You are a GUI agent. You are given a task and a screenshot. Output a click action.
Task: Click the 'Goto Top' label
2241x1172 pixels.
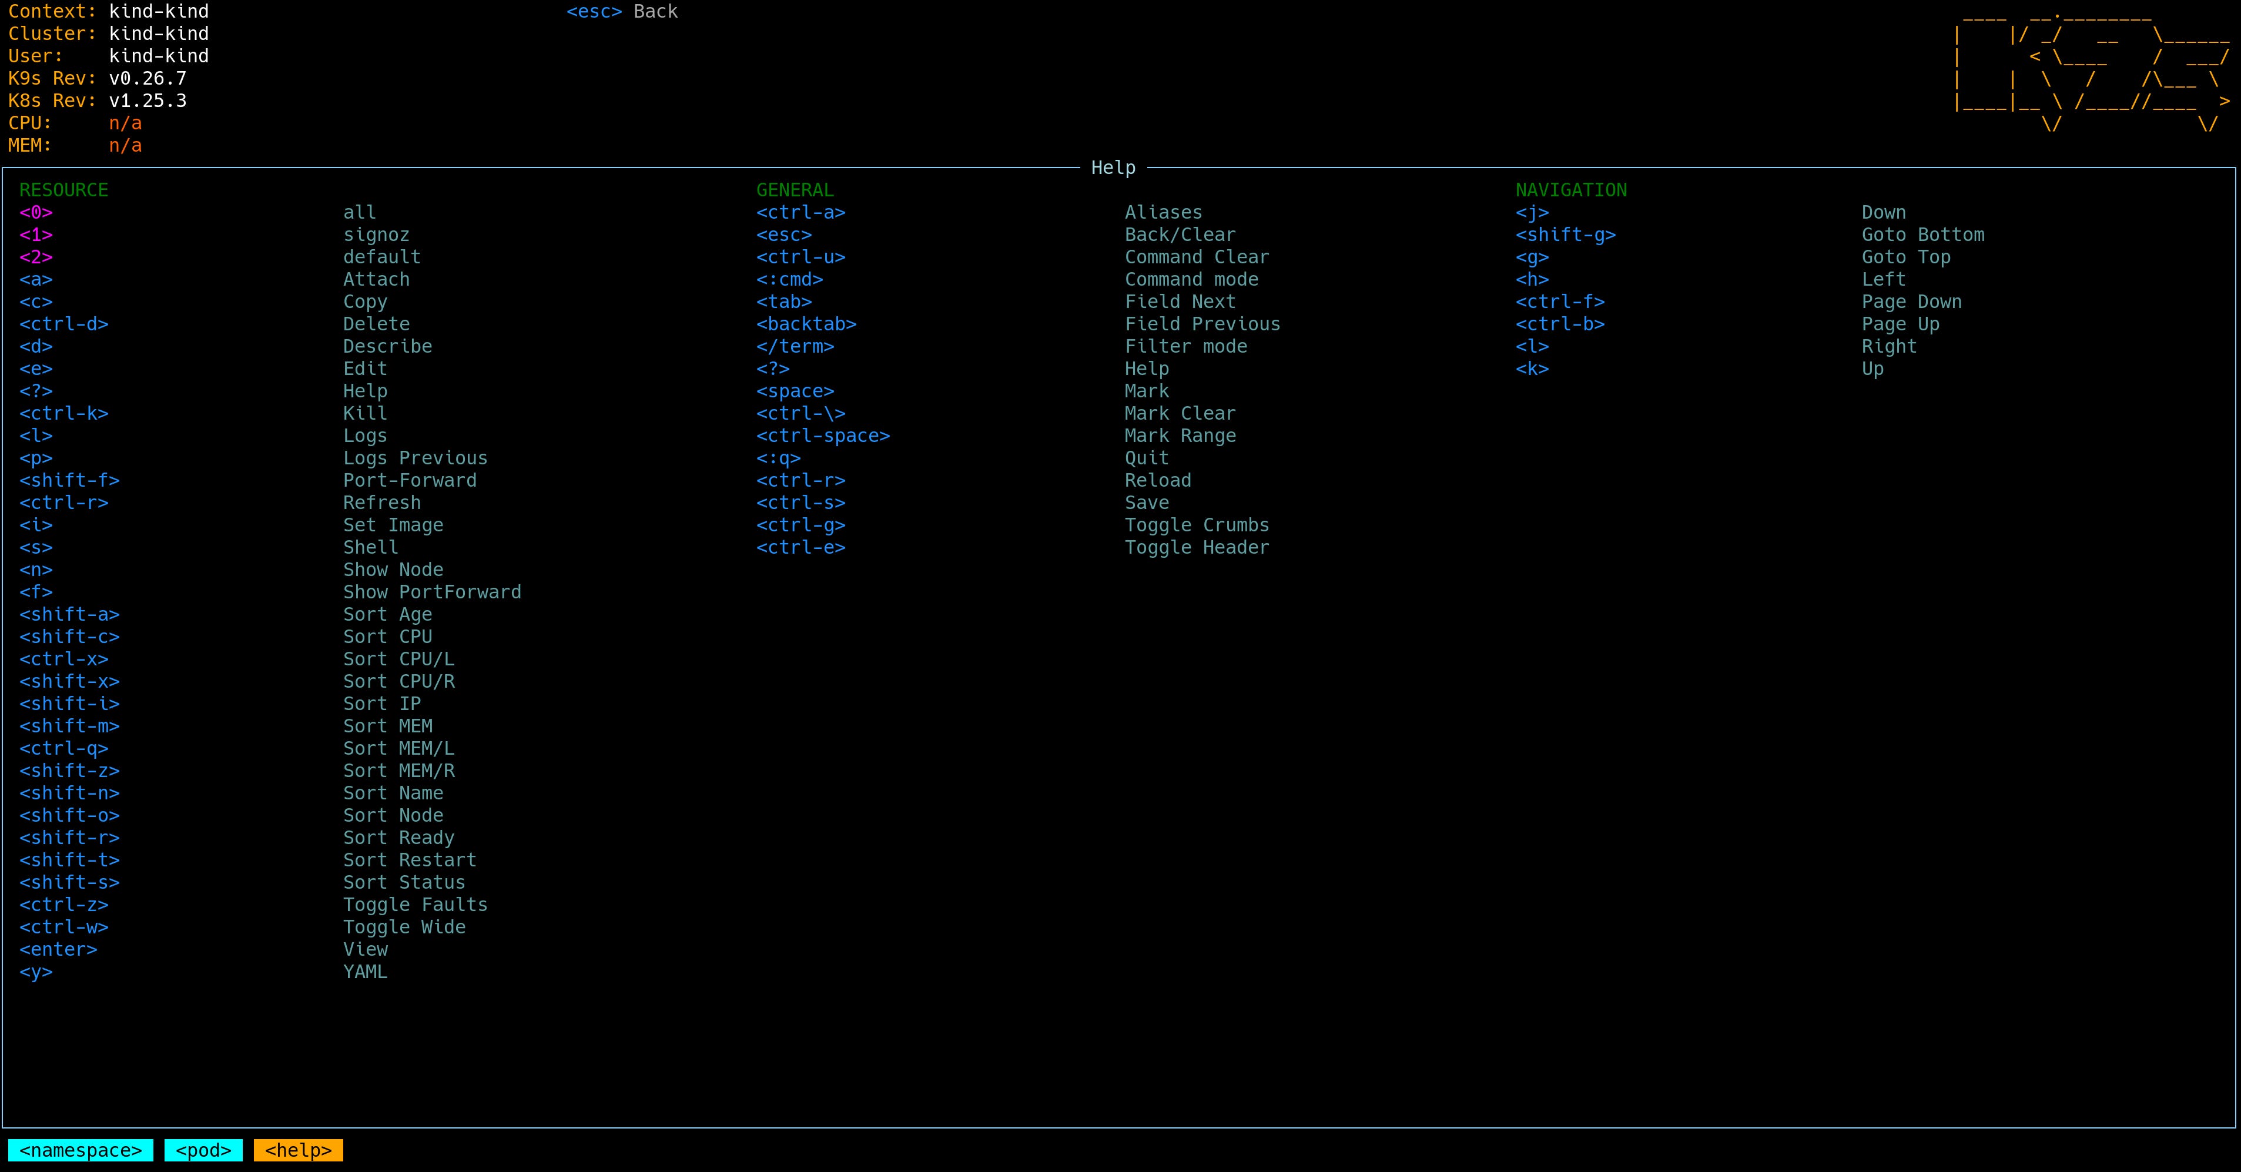point(1906,257)
